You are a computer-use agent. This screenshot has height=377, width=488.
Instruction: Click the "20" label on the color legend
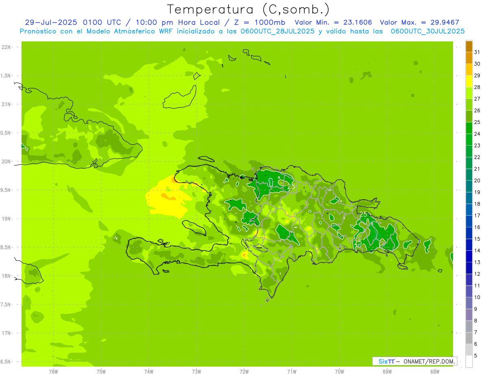click(x=477, y=181)
